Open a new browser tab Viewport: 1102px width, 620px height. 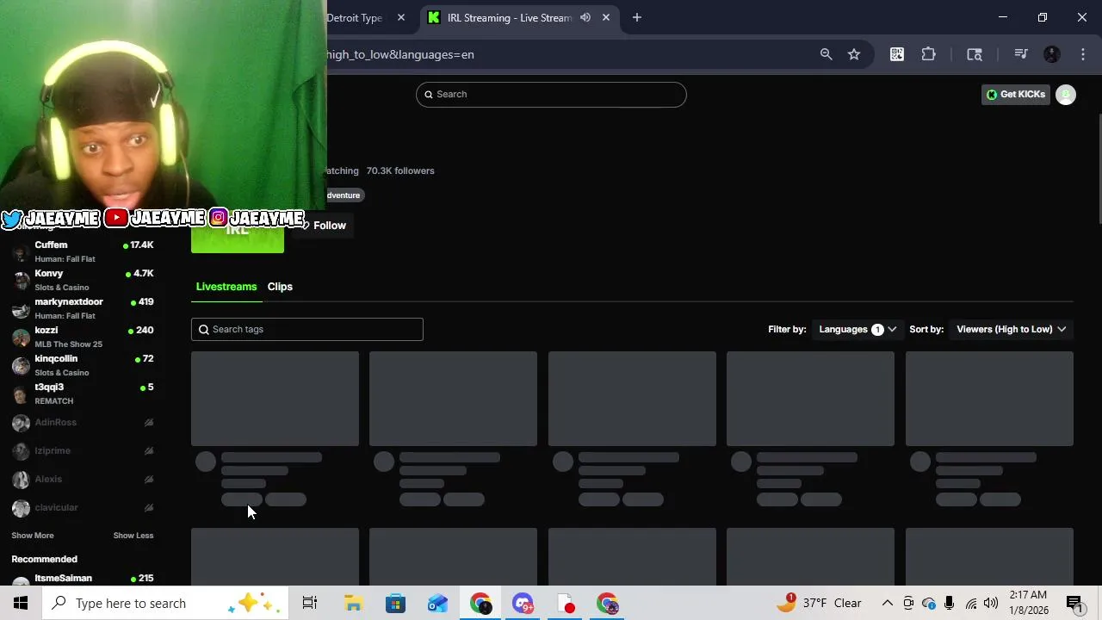click(637, 17)
